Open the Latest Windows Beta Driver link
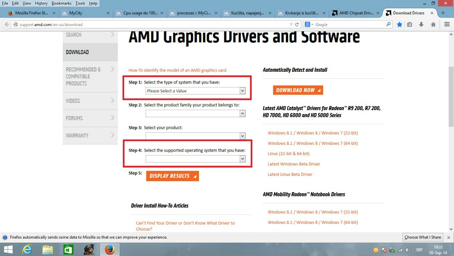The width and height of the screenshot is (454, 256). (x=294, y=164)
